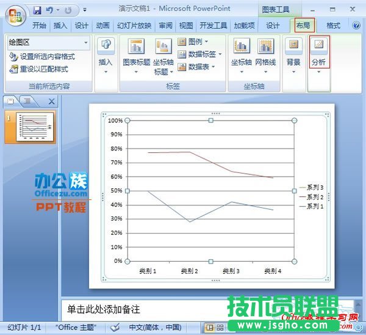Close the slides pane
The height and width of the screenshot is (335, 366).
pyautogui.click(x=52, y=101)
